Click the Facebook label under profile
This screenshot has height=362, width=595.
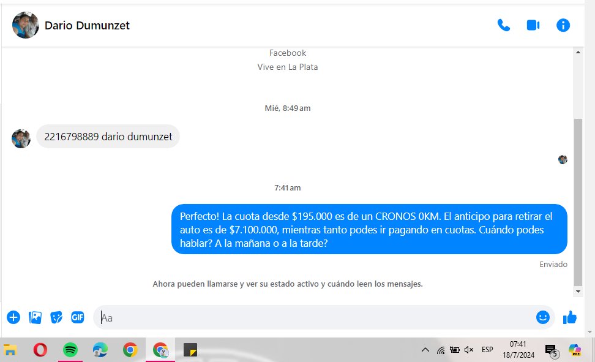(288, 53)
